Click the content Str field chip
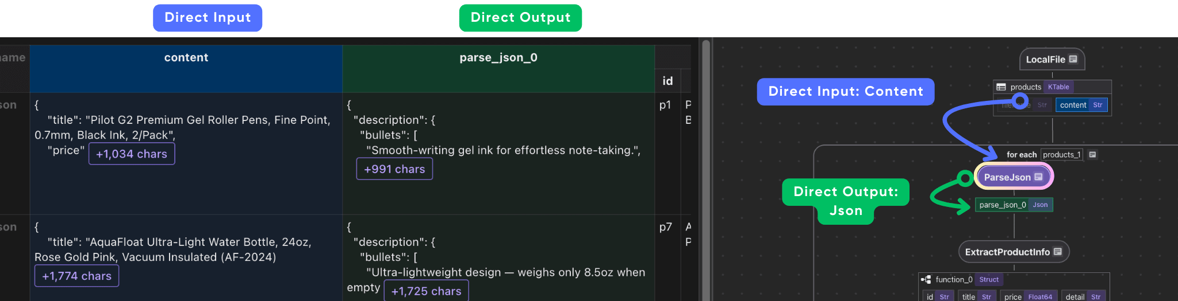1178x301 pixels. pyautogui.click(x=1081, y=105)
